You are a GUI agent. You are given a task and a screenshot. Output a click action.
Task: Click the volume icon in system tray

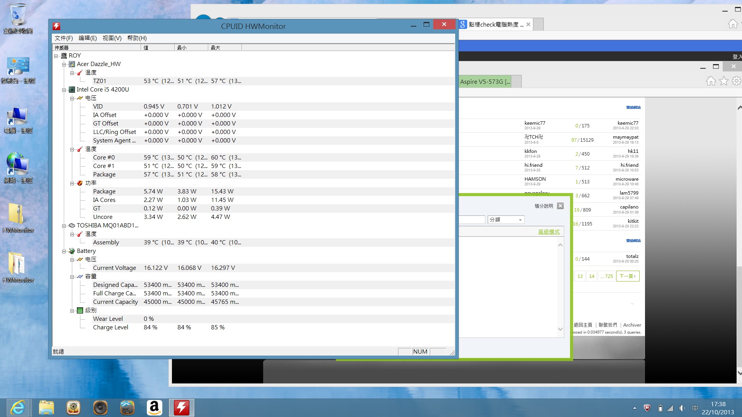[x=682, y=408]
